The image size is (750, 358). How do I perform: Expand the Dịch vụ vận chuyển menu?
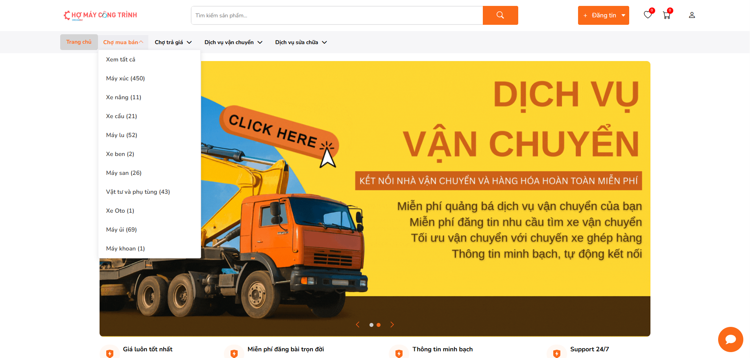pyautogui.click(x=233, y=42)
